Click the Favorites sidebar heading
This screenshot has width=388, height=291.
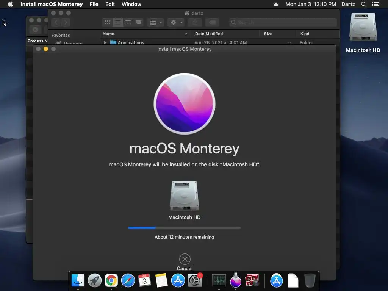coord(61,35)
